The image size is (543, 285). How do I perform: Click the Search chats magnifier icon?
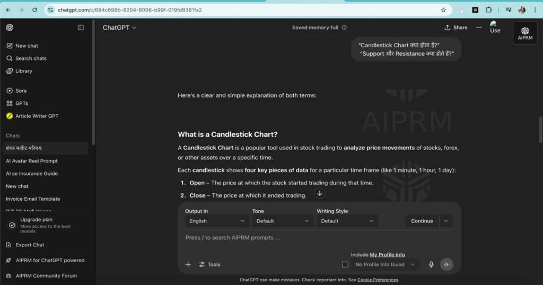click(x=10, y=58)
